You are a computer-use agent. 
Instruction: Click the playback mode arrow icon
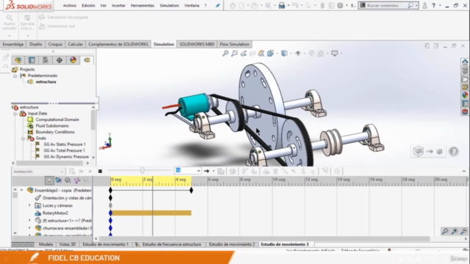point(206,171)
